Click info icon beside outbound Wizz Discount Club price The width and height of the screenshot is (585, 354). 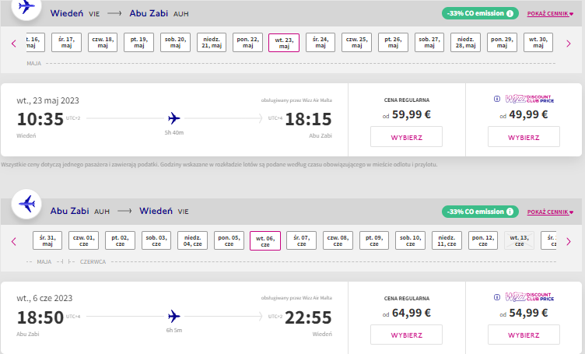(x=497, y=99)
